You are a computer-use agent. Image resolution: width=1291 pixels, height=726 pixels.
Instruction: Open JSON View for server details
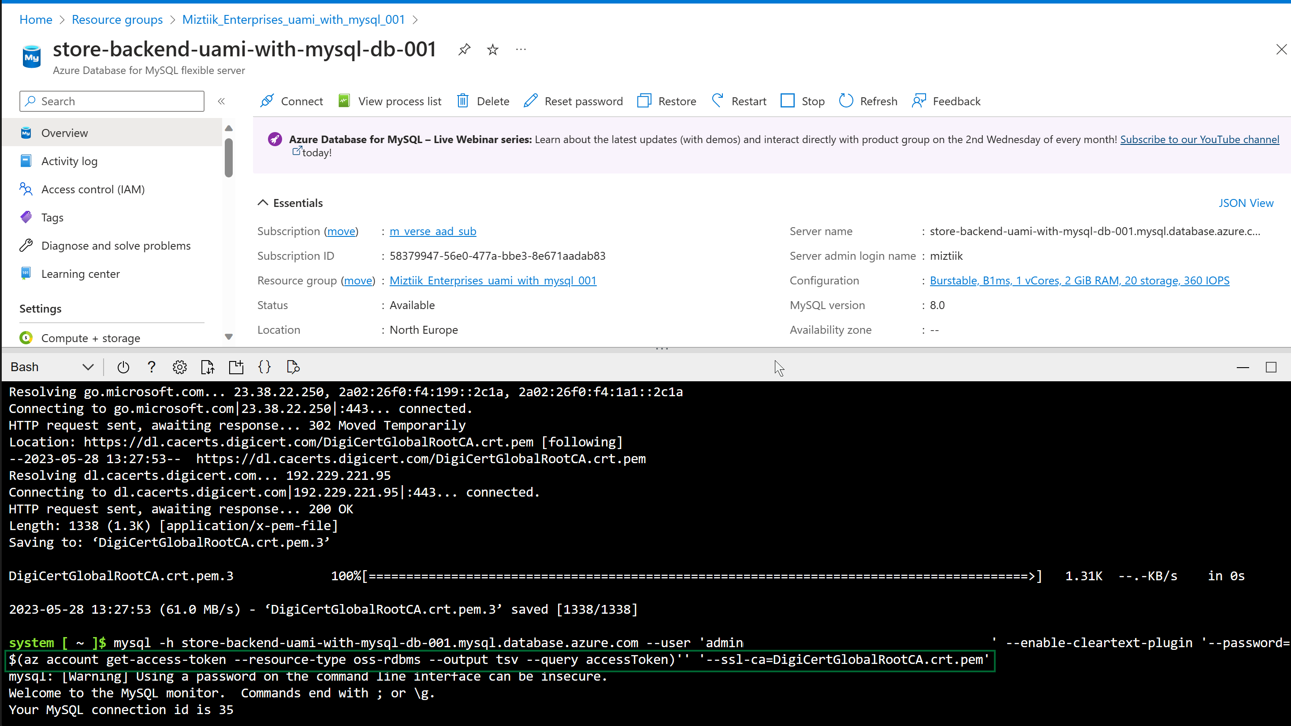[1246, 203]
